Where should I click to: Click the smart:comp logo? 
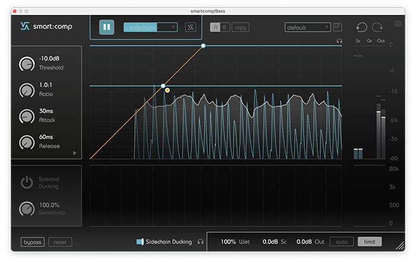46,26
